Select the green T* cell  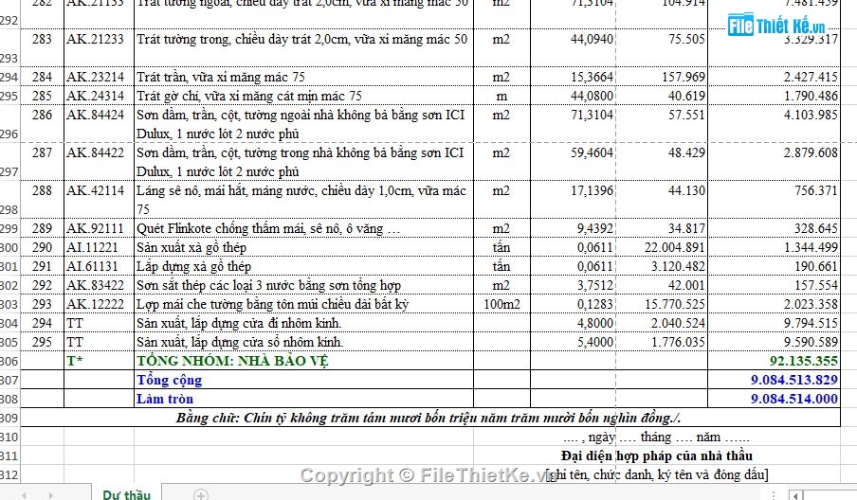coord(99,361)
